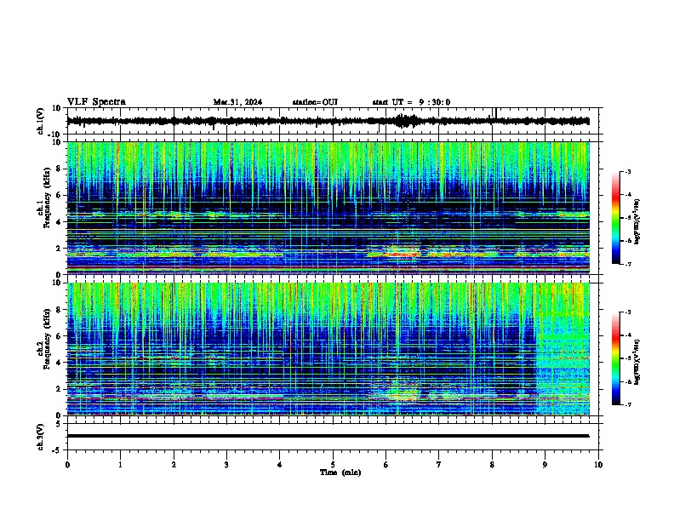Click time axis tick label '9'

point(545,465)
